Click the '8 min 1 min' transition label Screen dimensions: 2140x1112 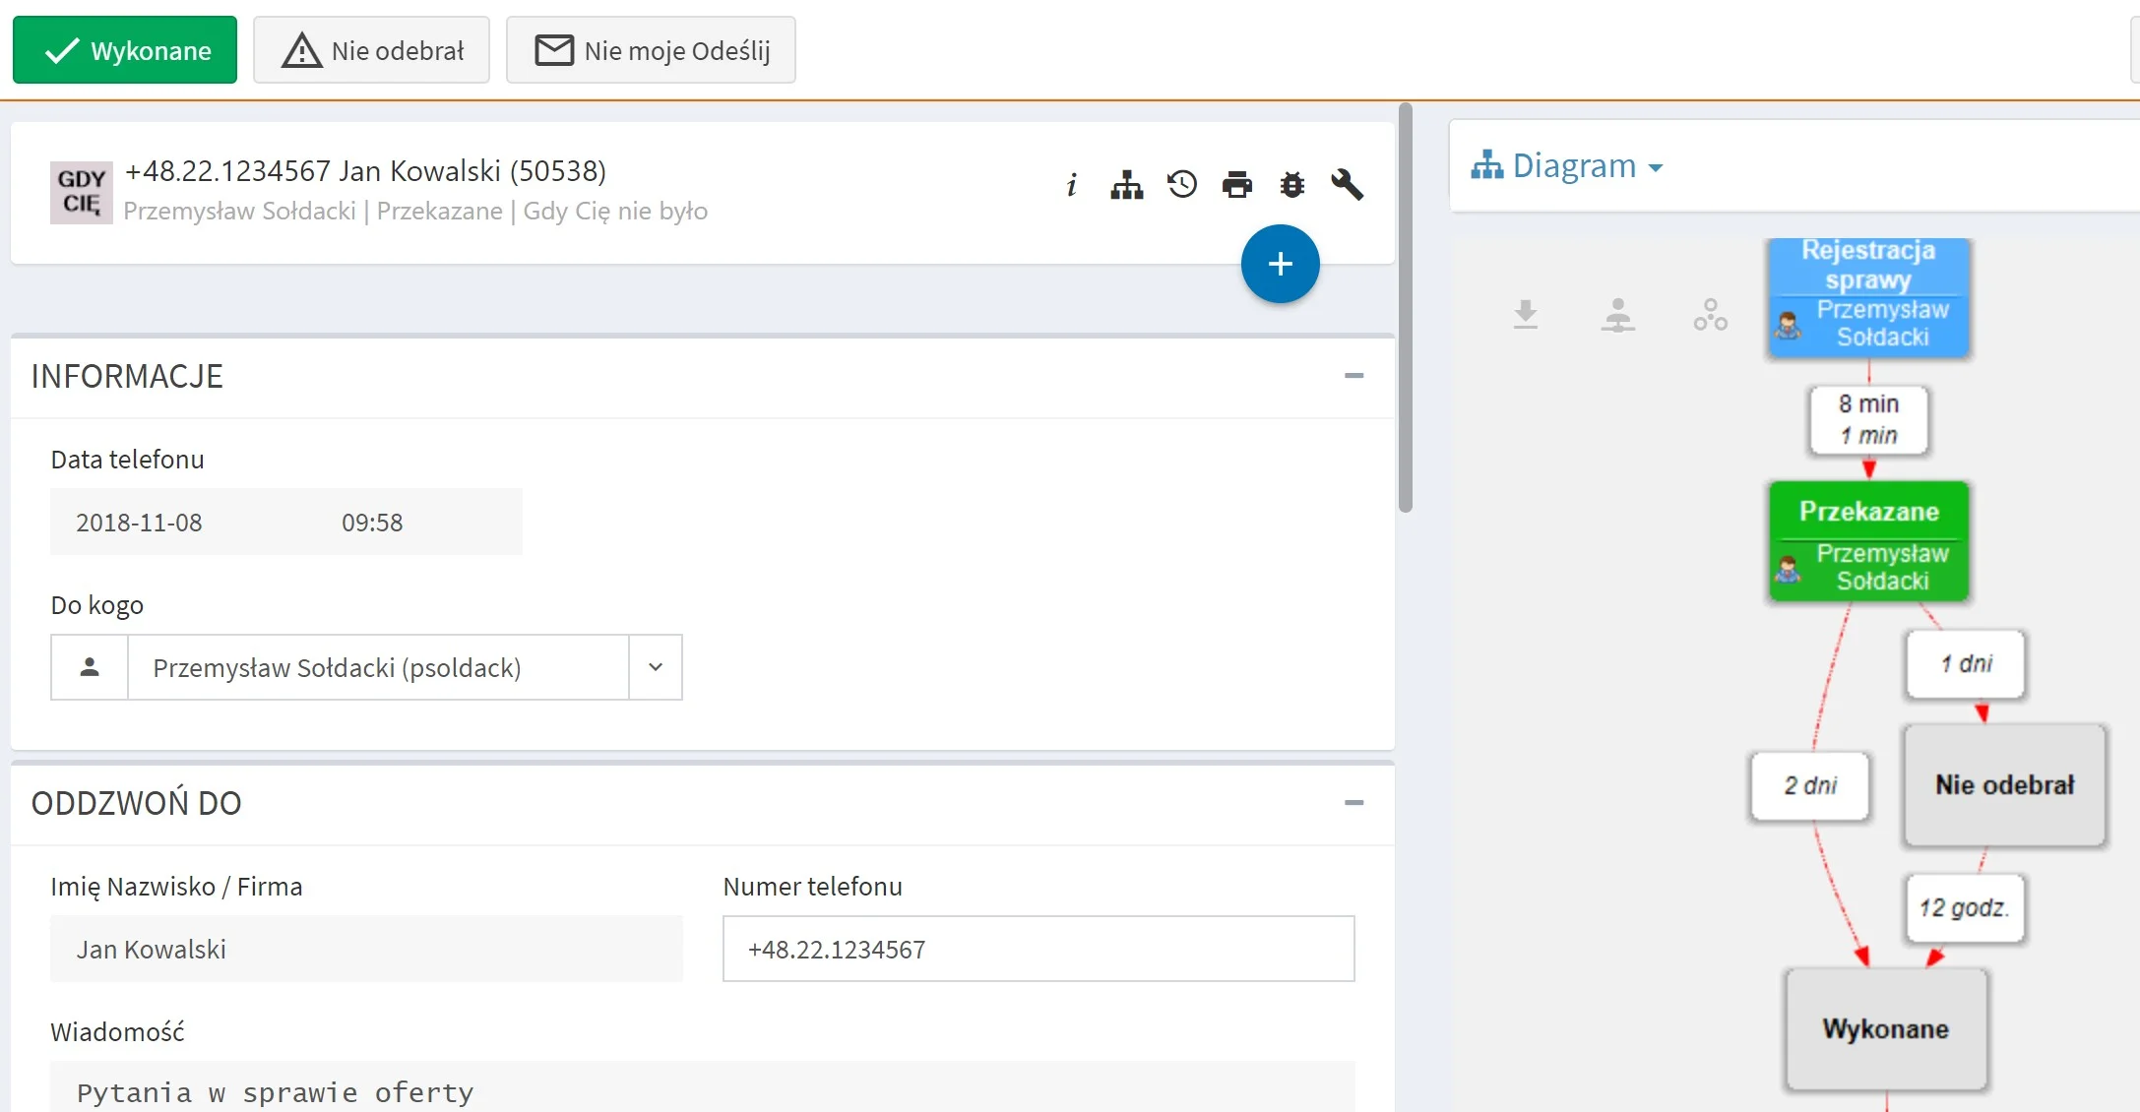point(1868,419)
